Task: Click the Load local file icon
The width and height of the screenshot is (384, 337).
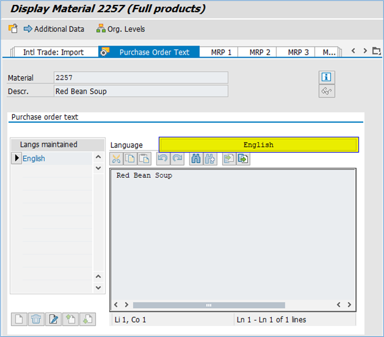Action: click(x=229, y=159)
